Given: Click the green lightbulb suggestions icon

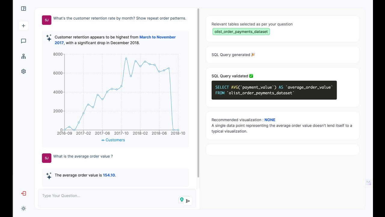Looking at the screenshot, I should (182, 200).
